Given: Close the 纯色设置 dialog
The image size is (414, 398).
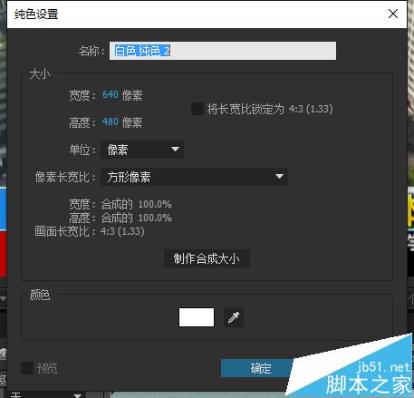Looking at the screenshot, I should (393, 14).
